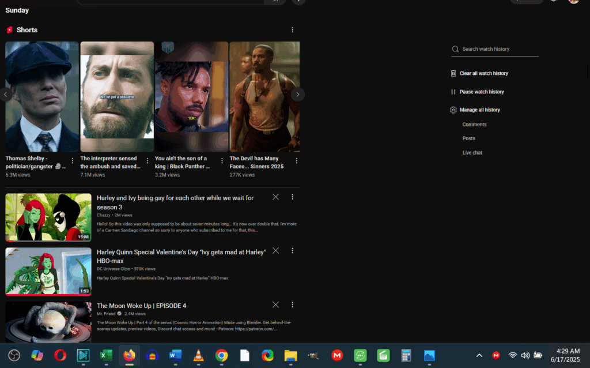
Task: Open more options for The interpreter short
Action: [x=147, y=161]
